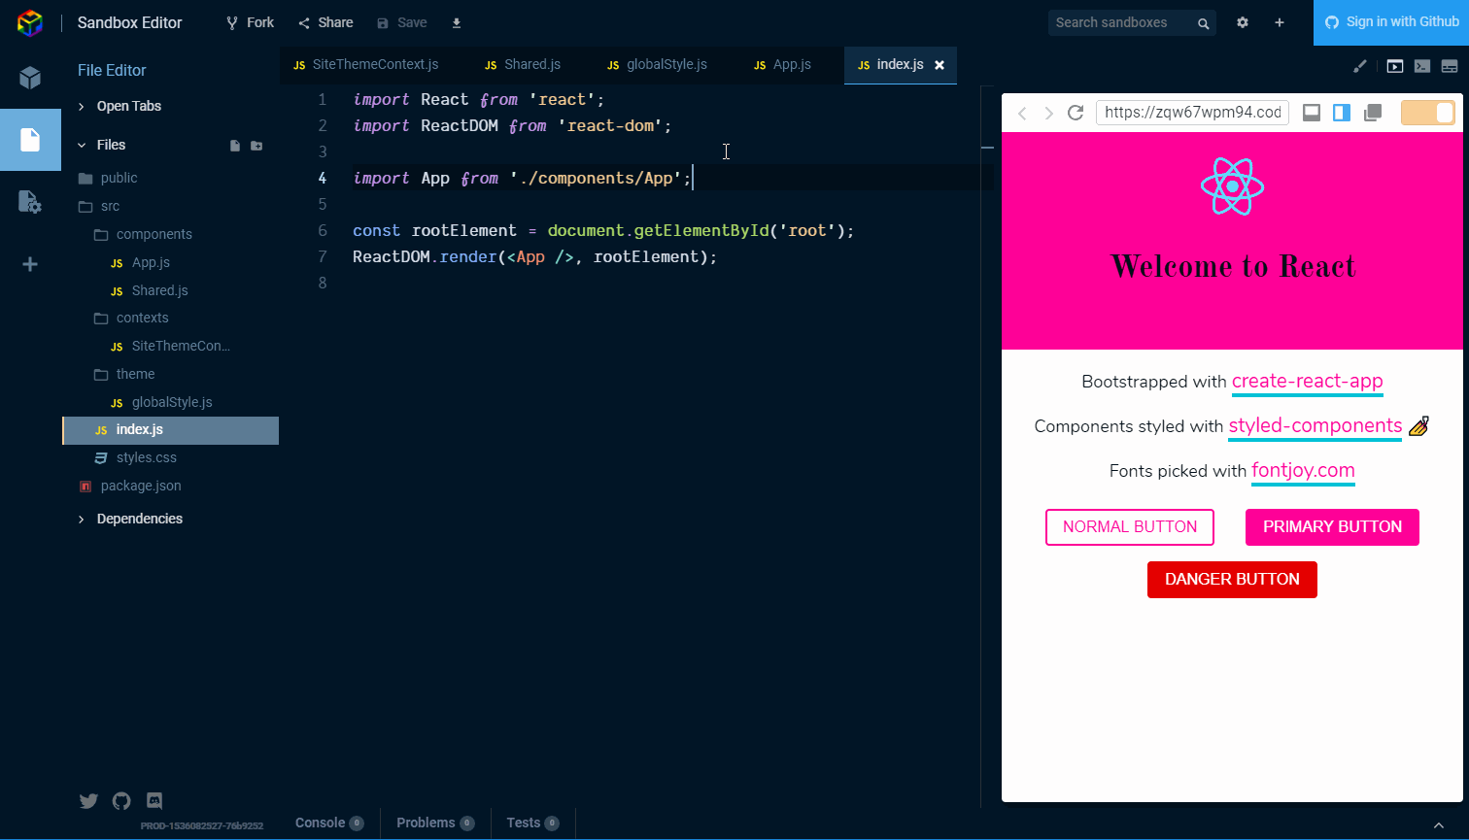Switch to the globalStyle.js tab

[666, 65]
